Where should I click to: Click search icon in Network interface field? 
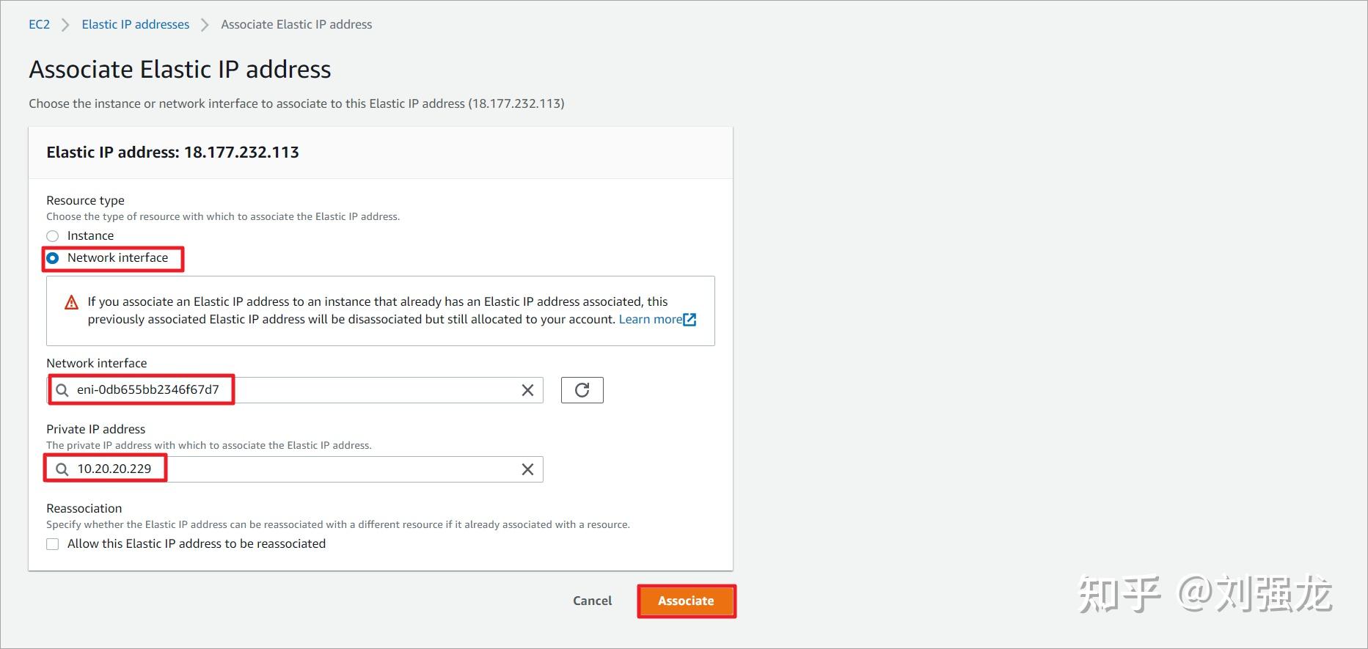pos(62,390)
